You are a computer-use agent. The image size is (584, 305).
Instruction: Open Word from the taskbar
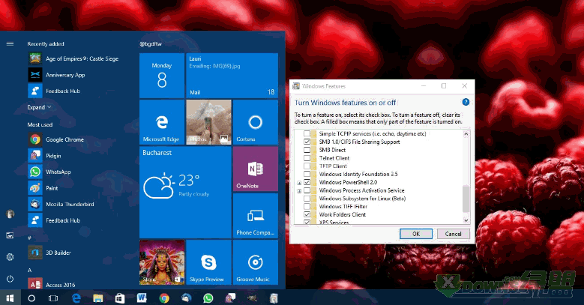[142, 298]
